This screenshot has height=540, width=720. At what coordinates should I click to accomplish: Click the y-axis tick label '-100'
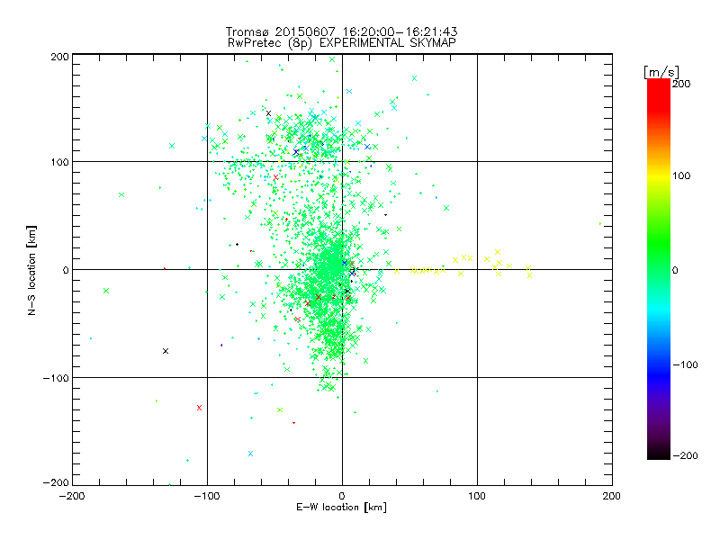point(56,378)
